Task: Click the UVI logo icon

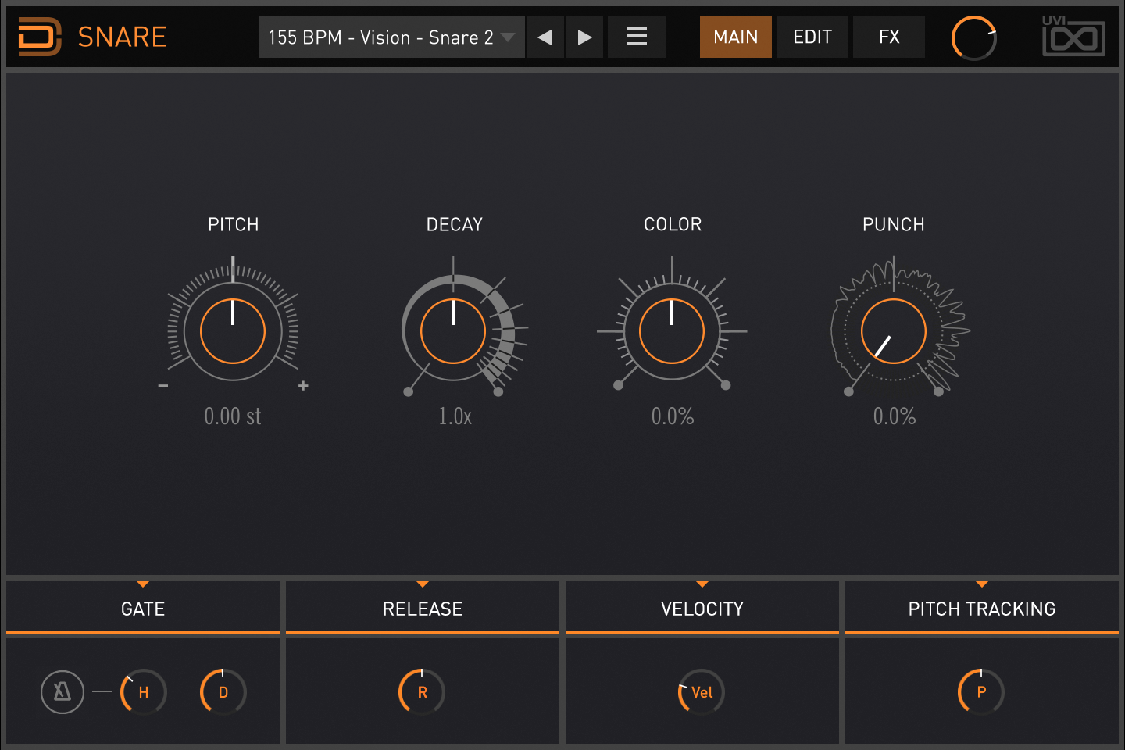Action: click(1073, 36)
